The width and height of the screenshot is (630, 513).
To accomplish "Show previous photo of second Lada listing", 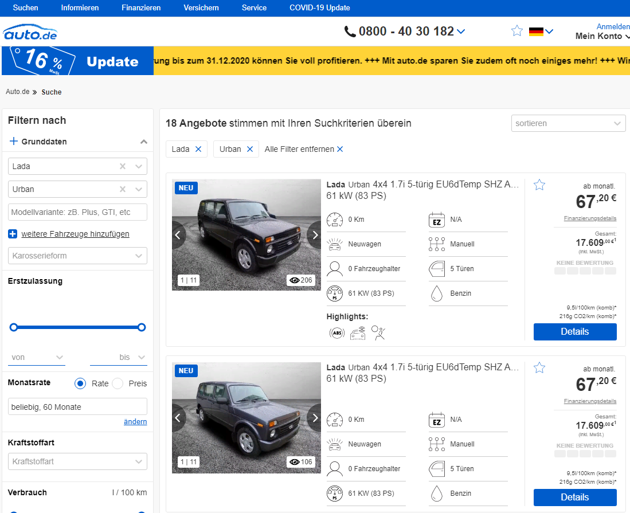I will pyautogui.click(x=178, y=418).
